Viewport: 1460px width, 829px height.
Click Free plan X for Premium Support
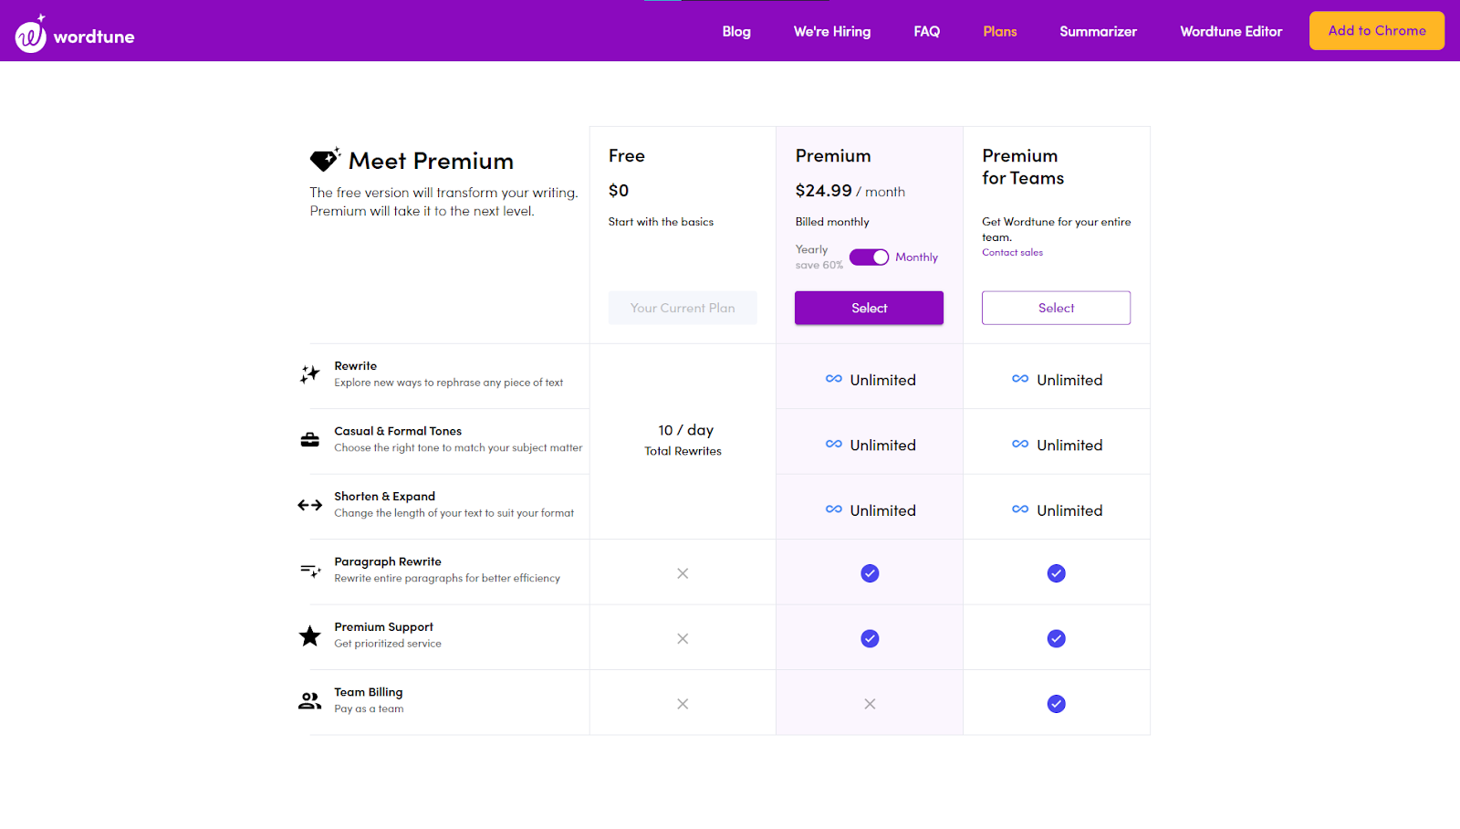tap(683, 639)
